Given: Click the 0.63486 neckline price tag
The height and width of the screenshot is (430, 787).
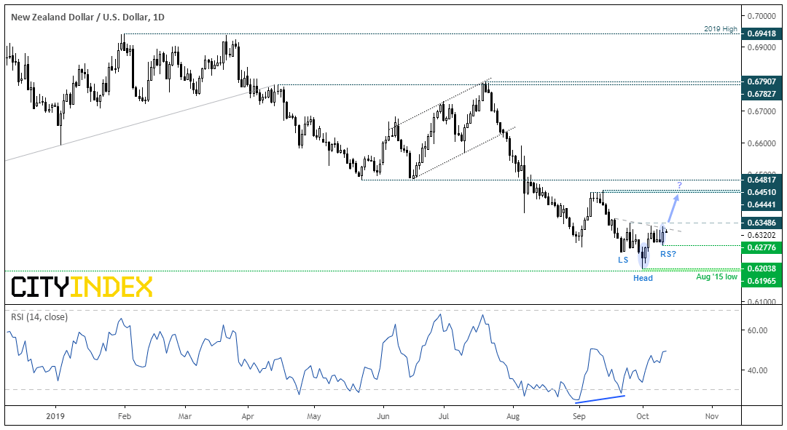Looking at the screenshot, I should tap(761, 223).
